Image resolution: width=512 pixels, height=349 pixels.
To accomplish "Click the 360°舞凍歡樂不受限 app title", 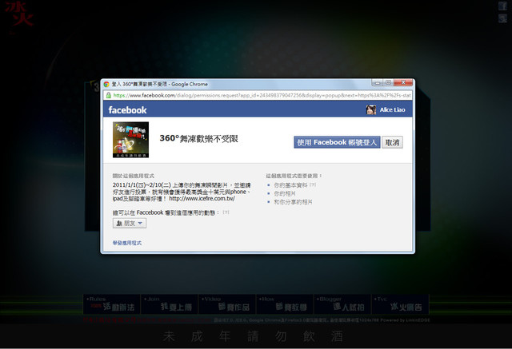I will coord(198,138).
